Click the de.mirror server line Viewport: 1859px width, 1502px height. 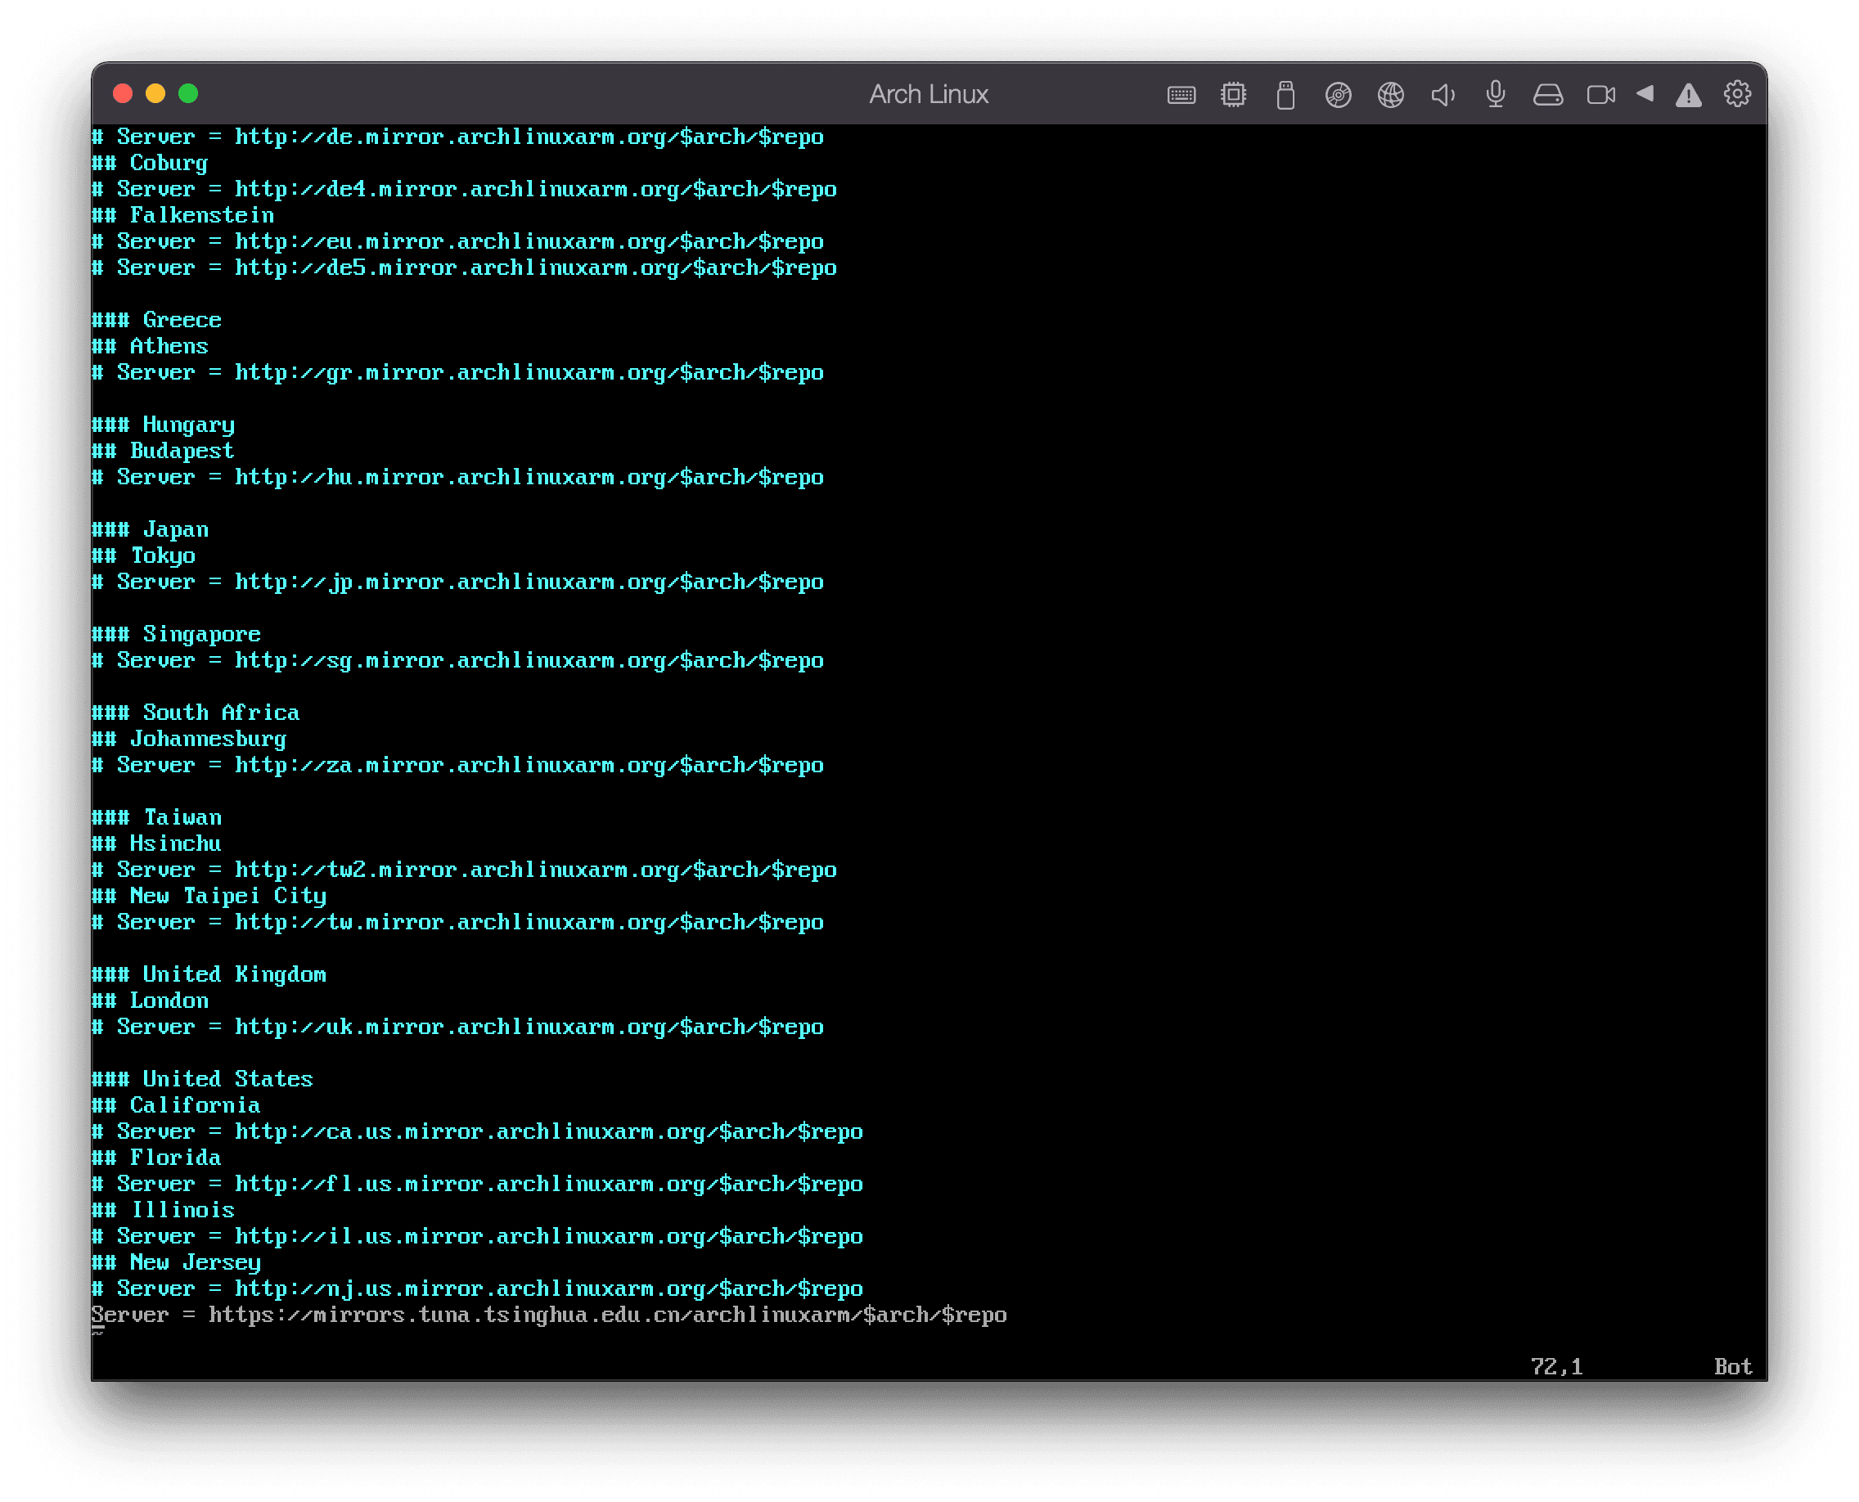coord(458,137)
